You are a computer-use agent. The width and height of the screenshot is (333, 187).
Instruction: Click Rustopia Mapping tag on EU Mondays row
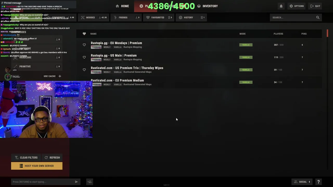(x=133, y=47)
